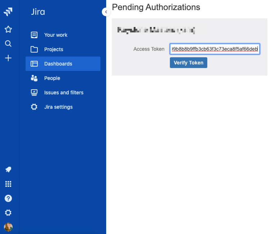The width and height of the screenshot is (271, 234).
Task: Open the user profile avatar
Action: (x=8, y=227)
